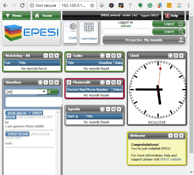Send shoutbox message with green button
194x175 pixels.
point(52,92)
